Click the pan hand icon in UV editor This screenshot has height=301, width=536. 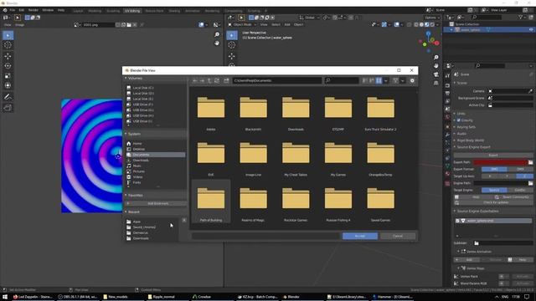click(217, 43)
